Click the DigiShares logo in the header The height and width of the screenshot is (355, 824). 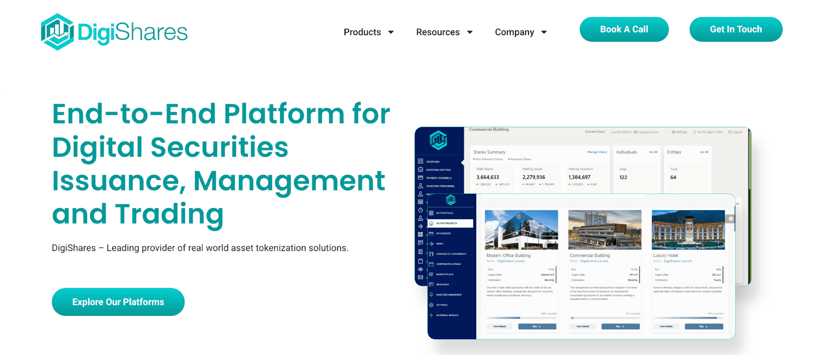(x=114, y=32)
